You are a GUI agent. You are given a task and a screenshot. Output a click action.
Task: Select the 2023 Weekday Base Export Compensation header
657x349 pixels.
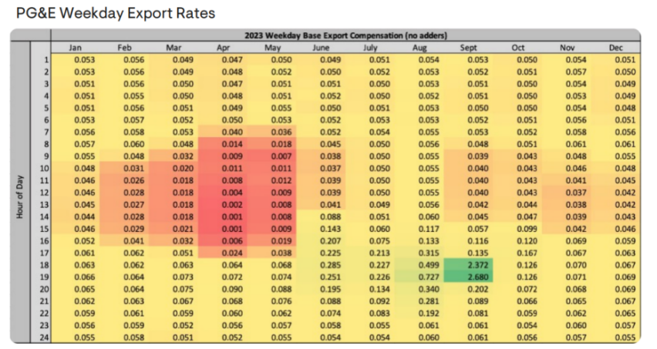point(345,35)
